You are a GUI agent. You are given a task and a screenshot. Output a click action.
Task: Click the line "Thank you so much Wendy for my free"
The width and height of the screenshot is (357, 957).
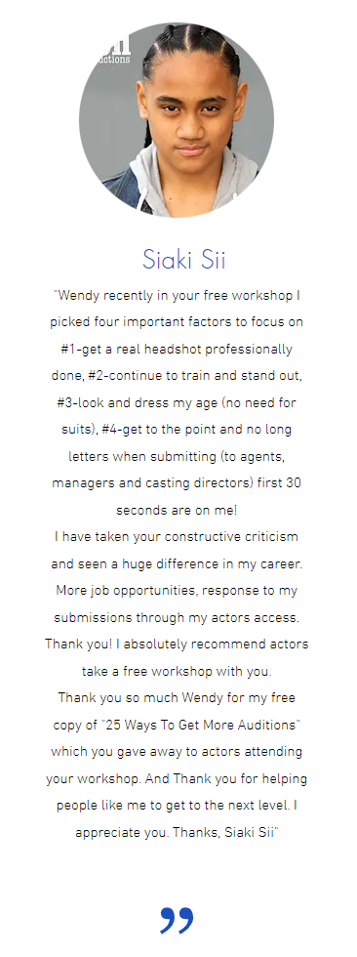pyautogui.click(x=177, y=697)
